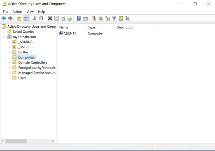Open the File menu
Screen dimensions: 215x151
[6, 12]
